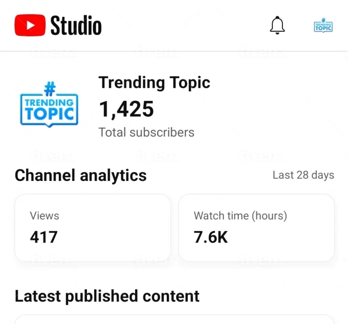Image resolution: width=348 pixels, height=324 pixels.
Task: Click the Latest published content heading
Action: (x=107, y=296)
